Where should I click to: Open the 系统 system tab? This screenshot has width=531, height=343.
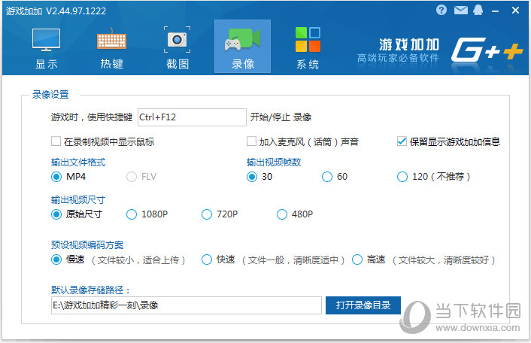(308, 47)
